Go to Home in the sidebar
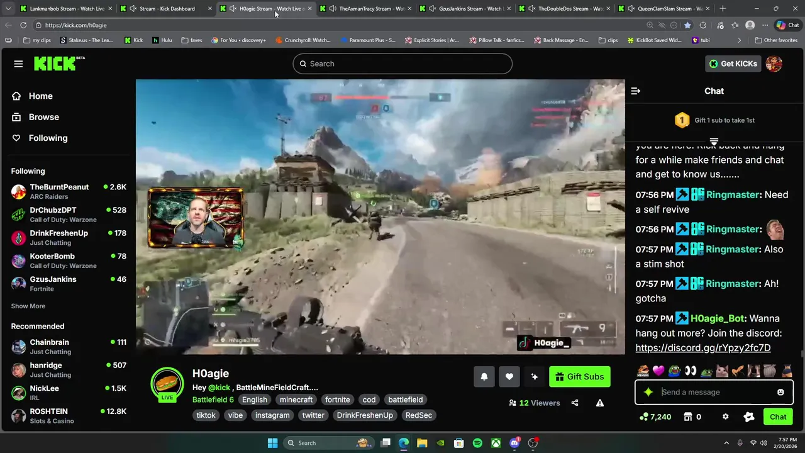Image resolution: width=805 pixels, height=453 pixels. coord(40,96)
